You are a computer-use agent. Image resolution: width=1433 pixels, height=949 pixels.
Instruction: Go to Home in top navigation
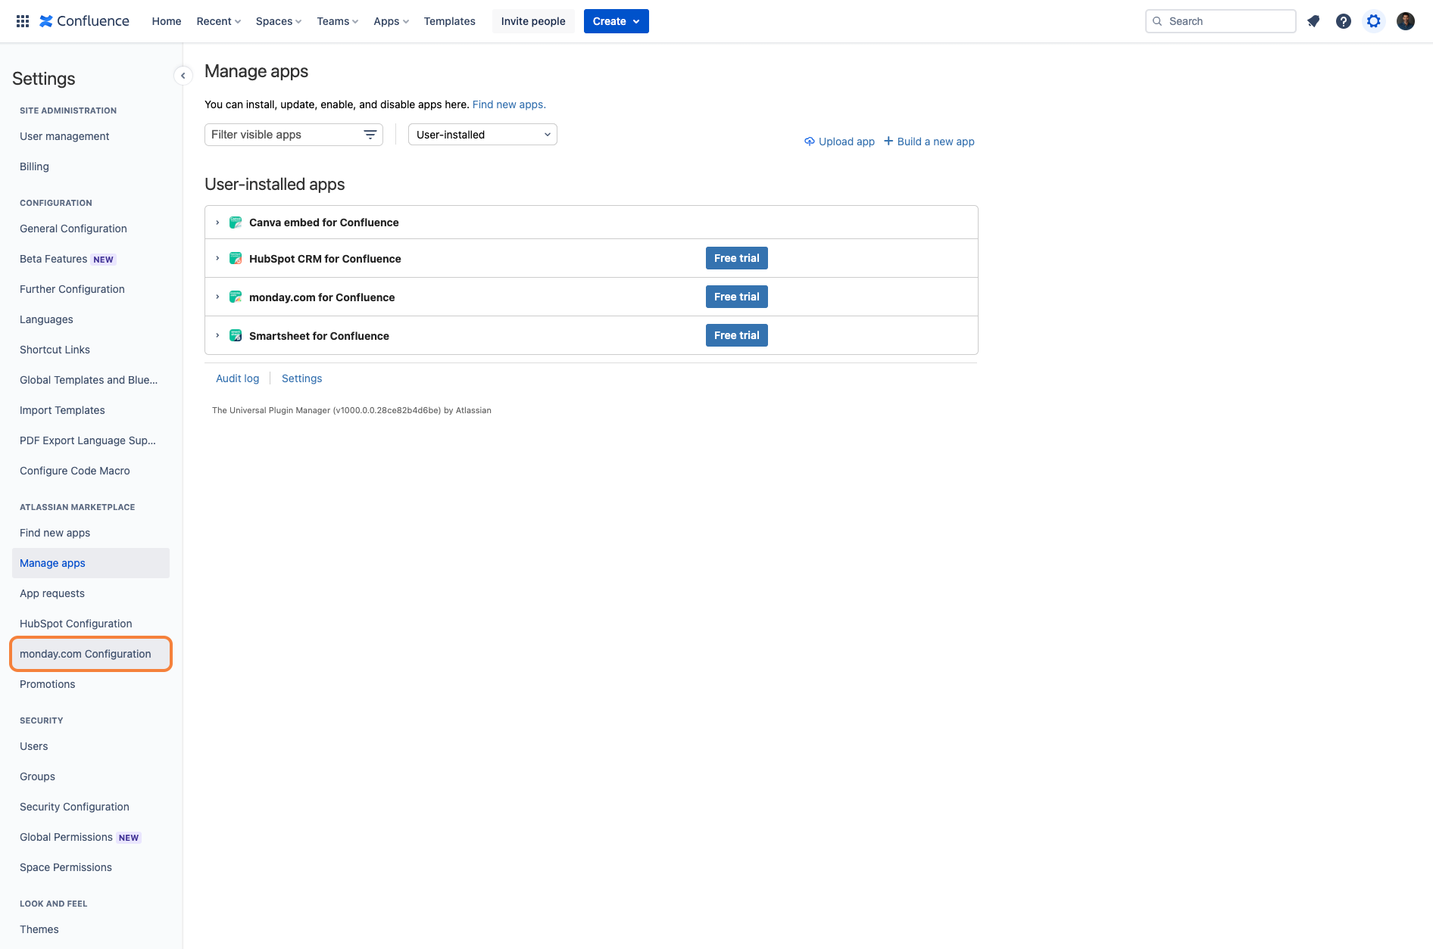point(167,21)
